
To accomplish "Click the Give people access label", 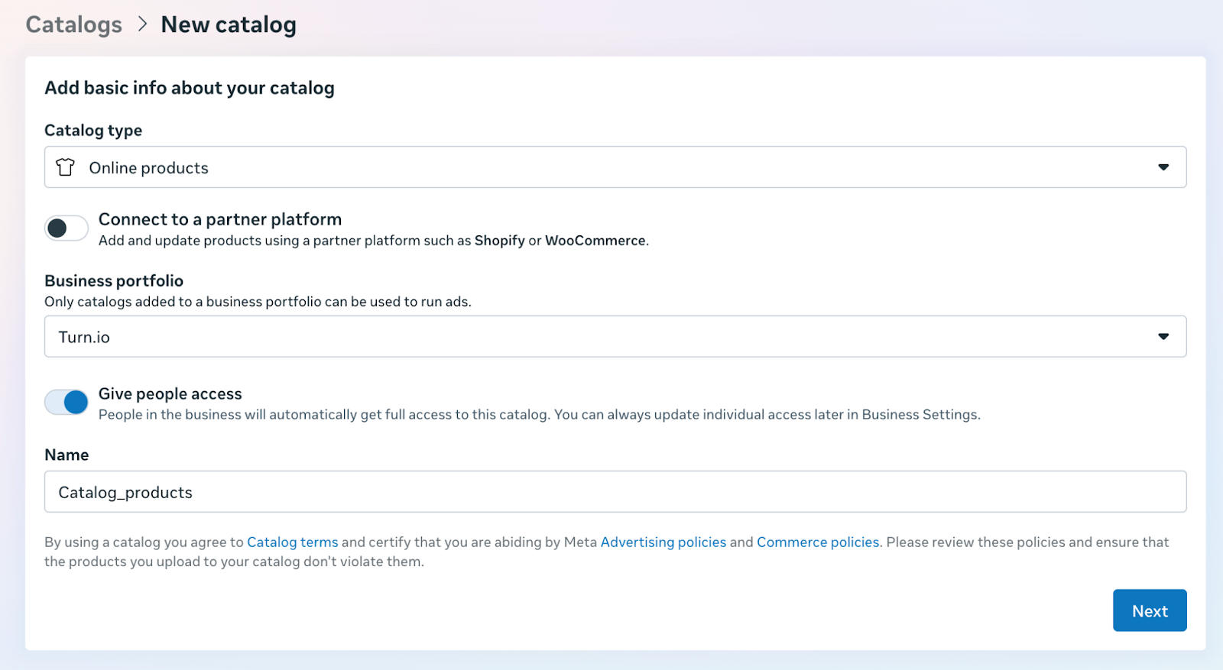I will [170, 393].
